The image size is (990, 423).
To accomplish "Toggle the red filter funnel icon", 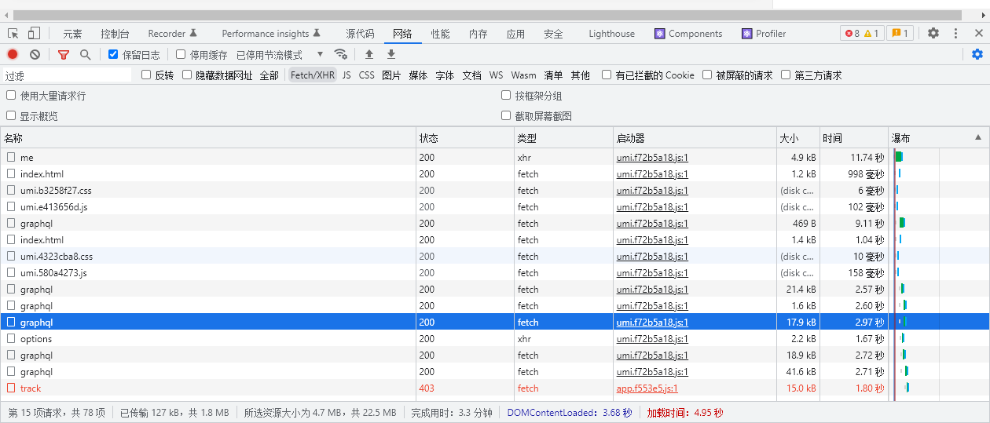I will (64, 55).
